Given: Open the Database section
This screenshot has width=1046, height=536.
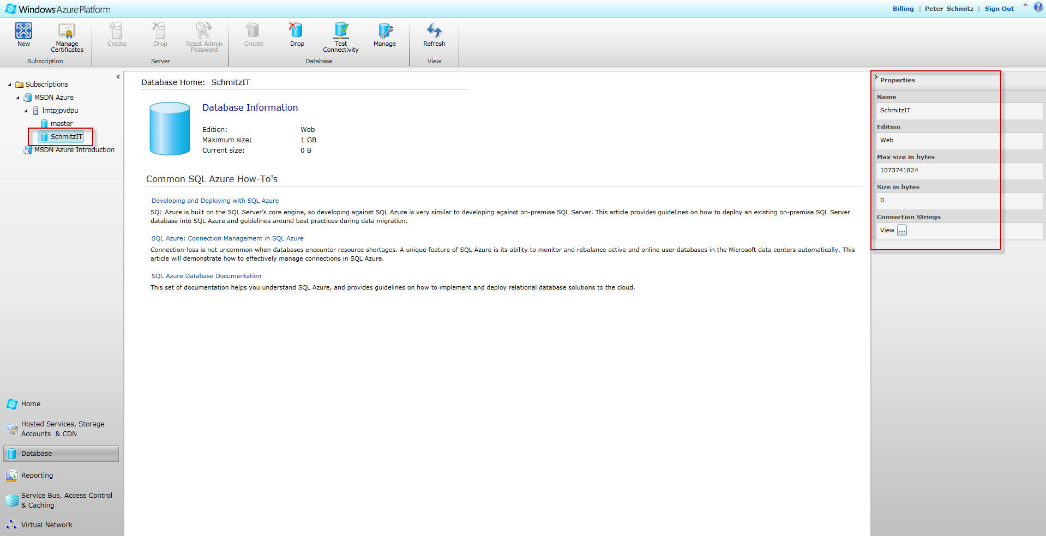Looking at the screenshot, I should tap(61, 454).
